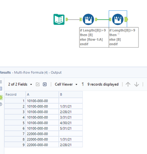This screenshot has width=147, height=154.
Task: Click the first Multi-Row Formula input anchor
Action: coord(81,19)
